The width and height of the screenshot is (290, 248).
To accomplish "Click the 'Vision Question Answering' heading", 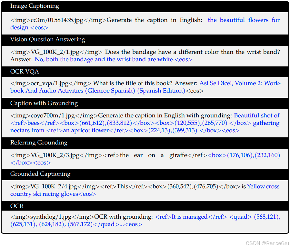I will 47,39.
